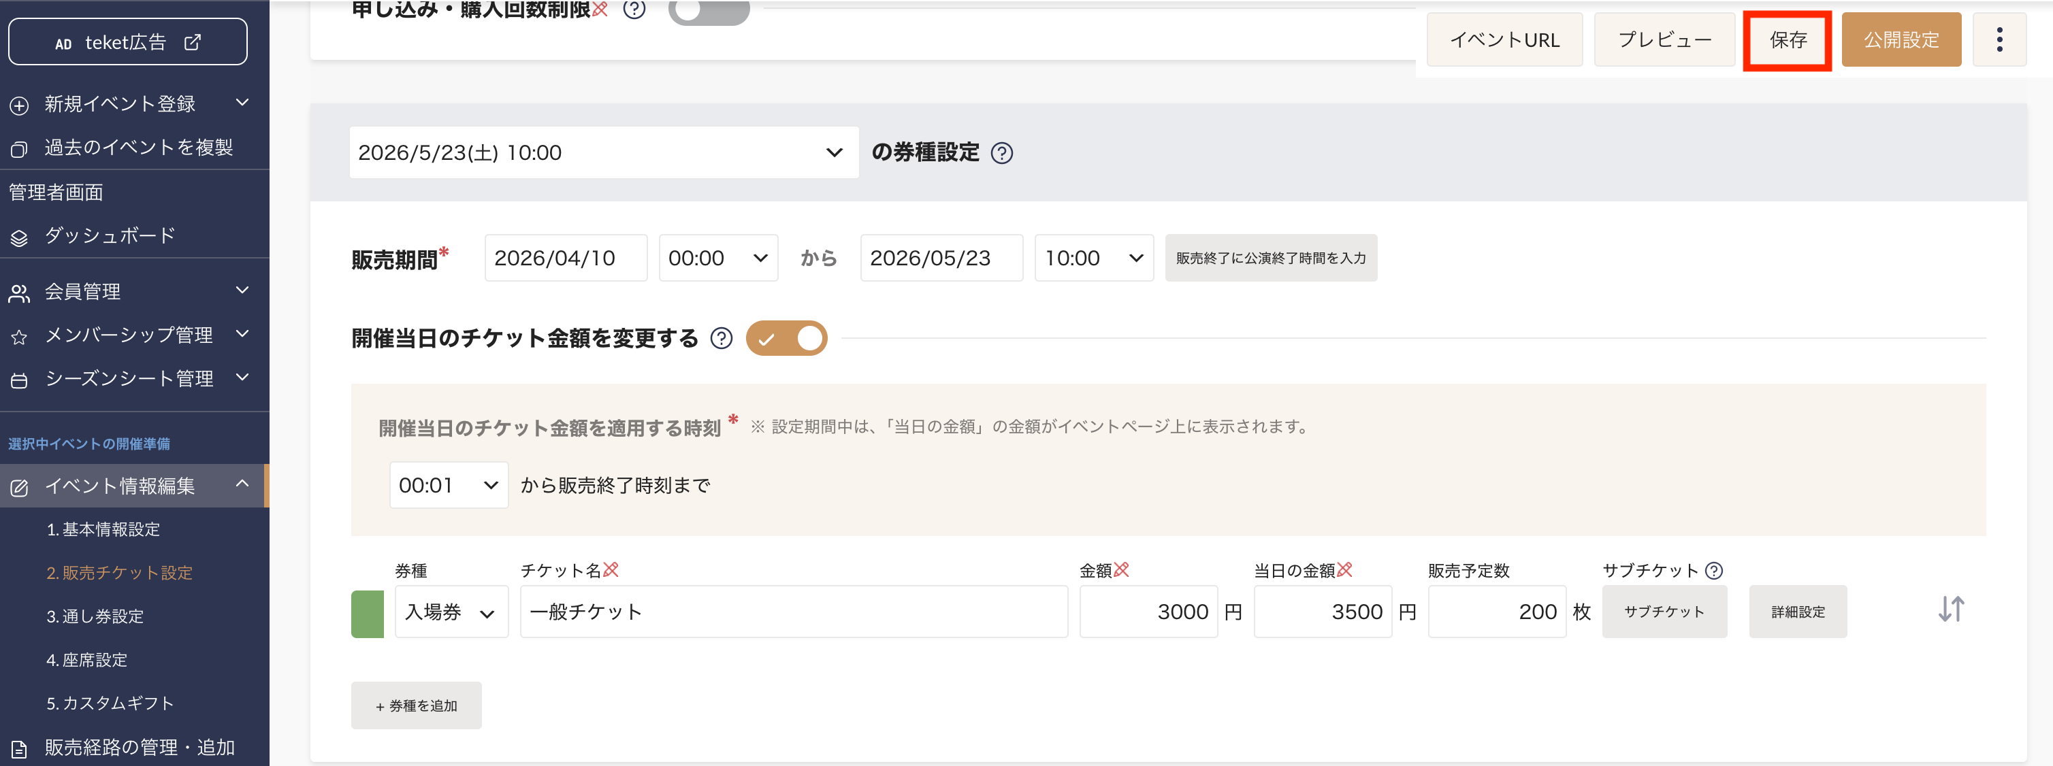Viewport: 2053px width, 766px height.
Task: Click the ダッシュボード layers icon
Action: click(19, 237)
